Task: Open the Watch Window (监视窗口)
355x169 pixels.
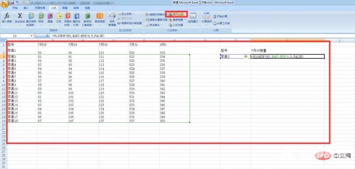Action: (193, 18)
